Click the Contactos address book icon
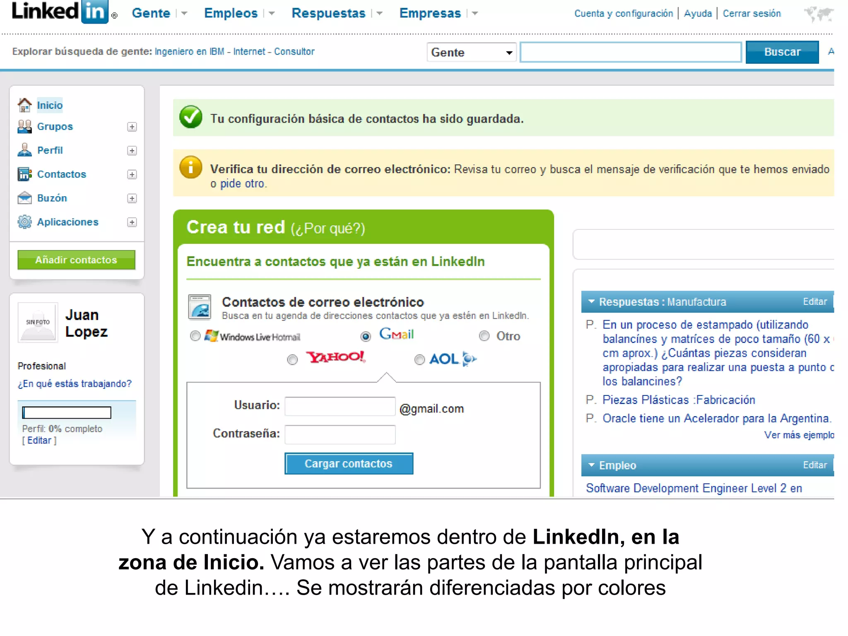The image size is (848, 636). (x=24, y=174)
